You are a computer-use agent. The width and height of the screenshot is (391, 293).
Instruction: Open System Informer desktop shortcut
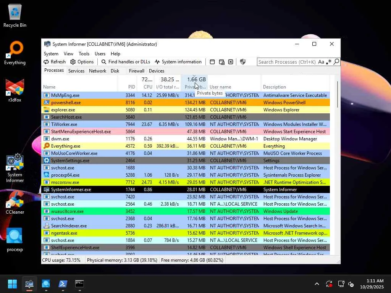pos(15,168)
